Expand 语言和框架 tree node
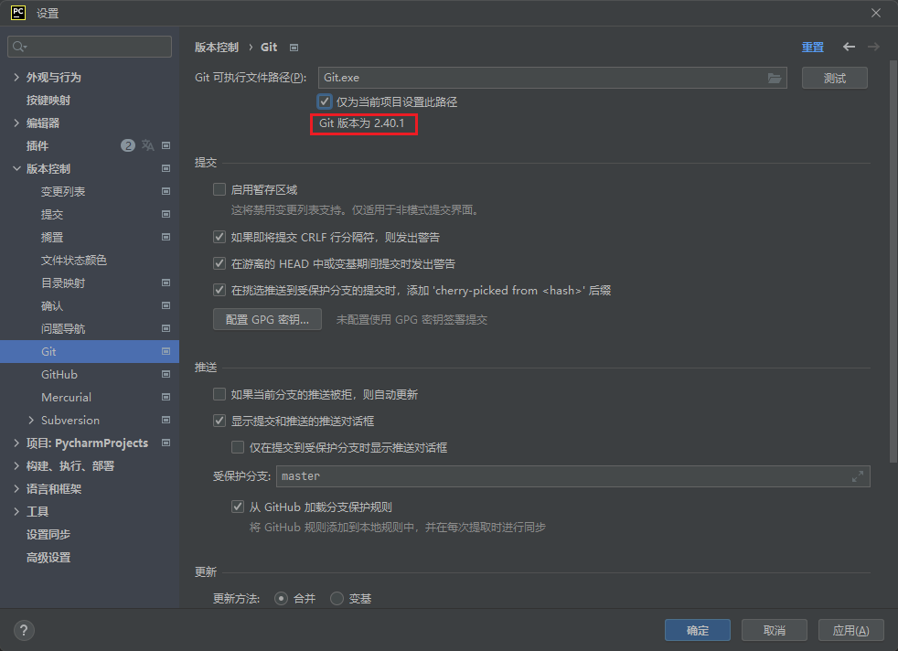This screenshot has width=898, height=651. coord(16,488)
